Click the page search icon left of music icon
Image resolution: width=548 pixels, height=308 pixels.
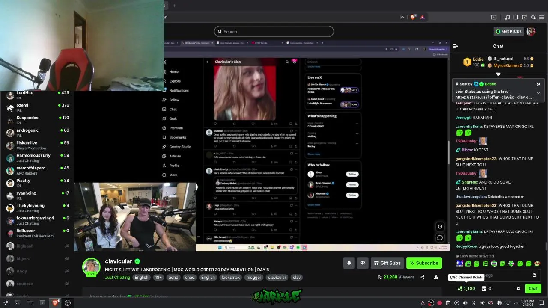[494, 17]
